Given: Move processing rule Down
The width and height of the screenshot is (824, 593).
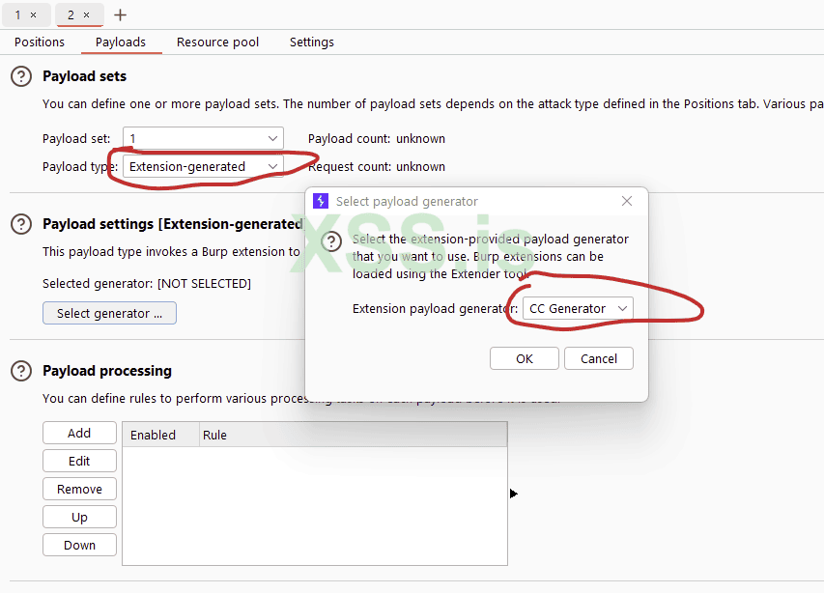Looking at the screenshot, I should tap(79, 546).
